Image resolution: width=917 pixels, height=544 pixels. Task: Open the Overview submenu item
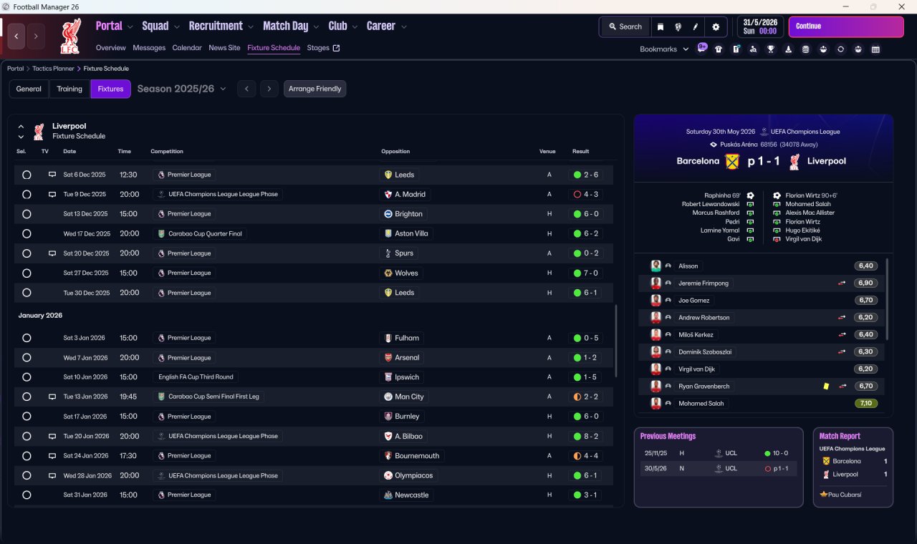click(x=111, y=48)
